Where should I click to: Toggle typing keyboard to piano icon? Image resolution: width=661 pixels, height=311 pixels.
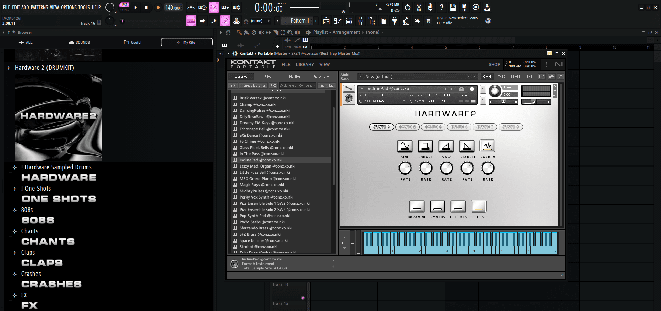click(191, 21)
